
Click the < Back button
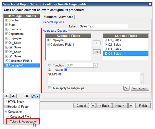[x=104, y=106]
